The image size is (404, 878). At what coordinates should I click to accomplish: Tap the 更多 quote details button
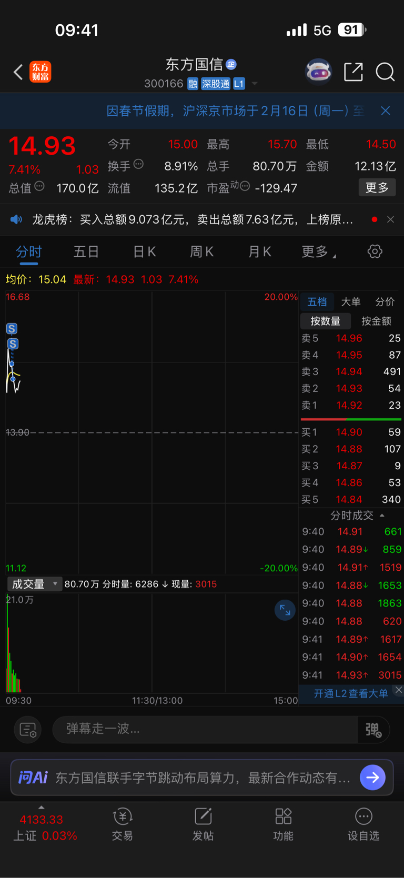(x=377, y=187)
